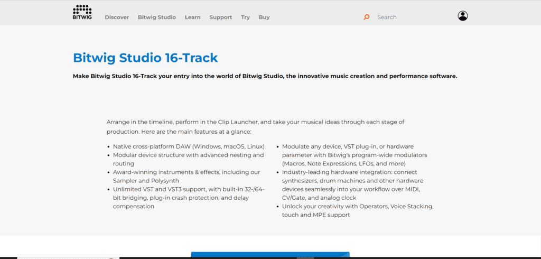Click the 'Arrange in the timeline' paragraph

(x=255, y=126)
